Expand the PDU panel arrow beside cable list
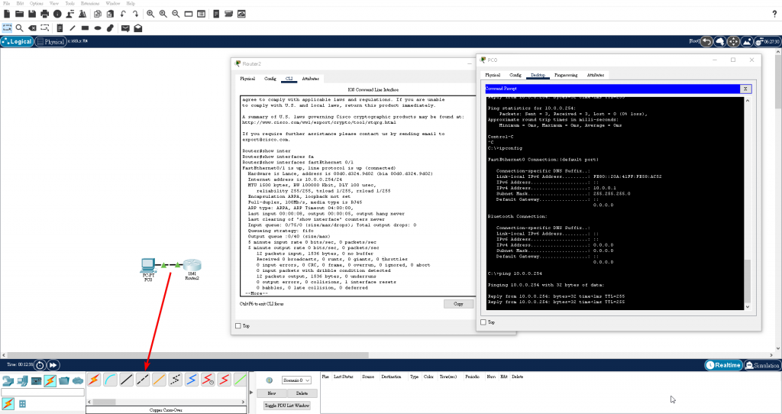This screenshot has width=782, height=414. tap(250, 392)
